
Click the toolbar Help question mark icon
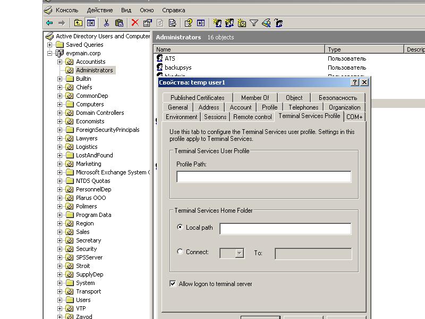pos(188,23)
